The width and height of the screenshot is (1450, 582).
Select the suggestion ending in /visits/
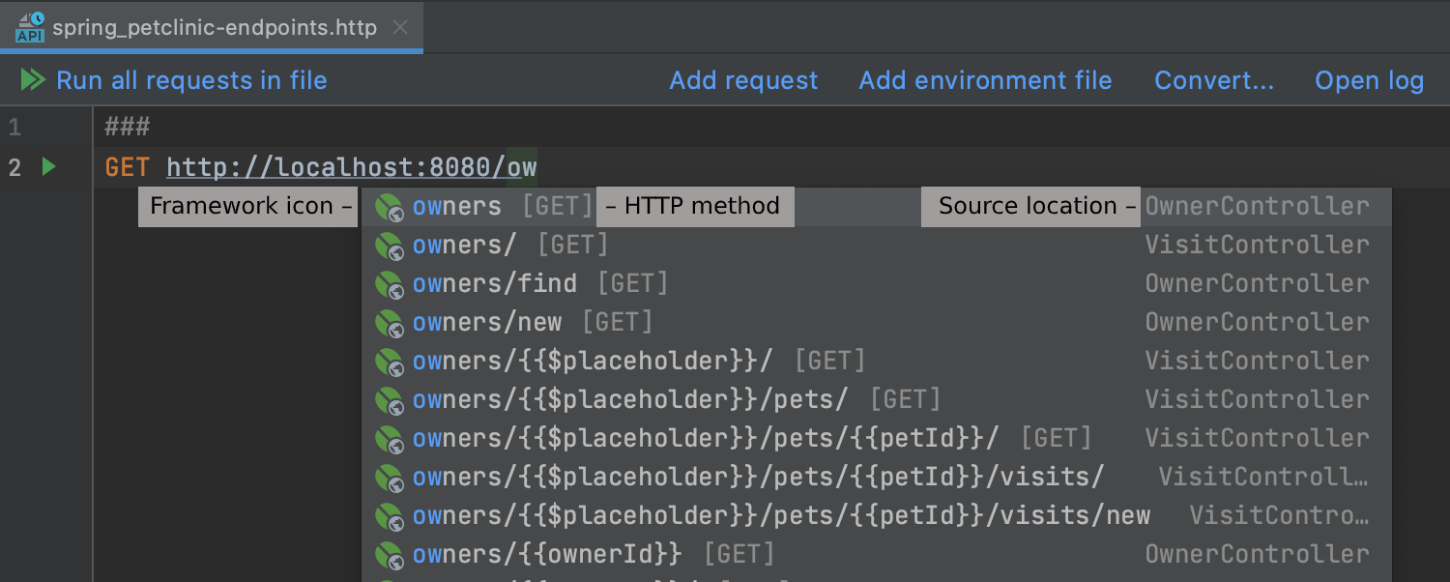877,478
